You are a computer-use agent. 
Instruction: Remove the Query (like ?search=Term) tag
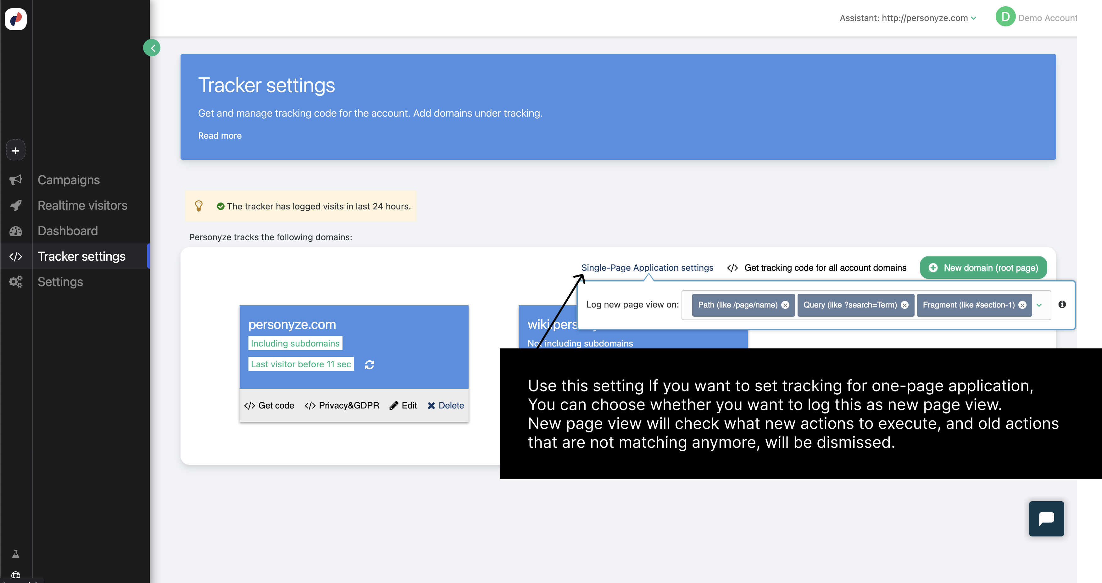tap(905, 305)
